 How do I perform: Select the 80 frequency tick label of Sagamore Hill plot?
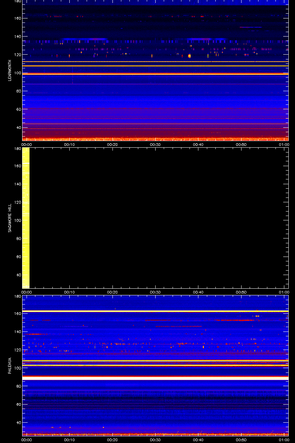click(19, 238)
